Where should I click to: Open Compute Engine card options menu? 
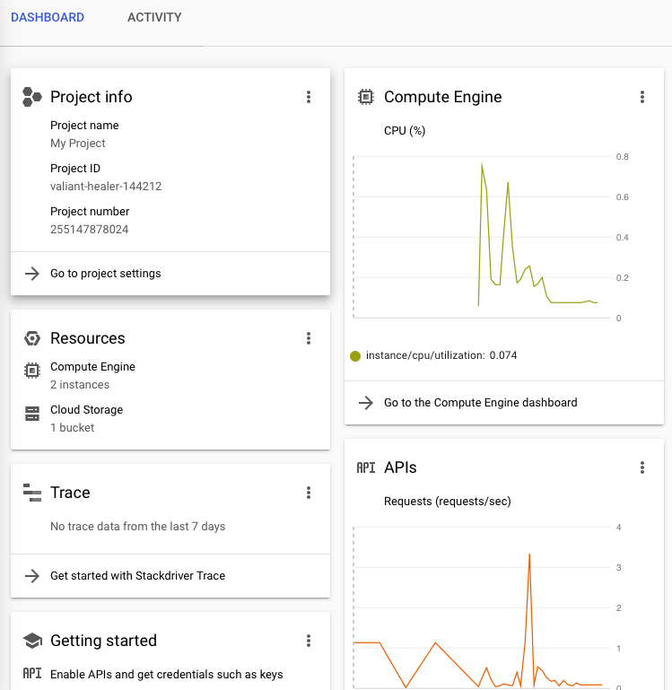642,97
